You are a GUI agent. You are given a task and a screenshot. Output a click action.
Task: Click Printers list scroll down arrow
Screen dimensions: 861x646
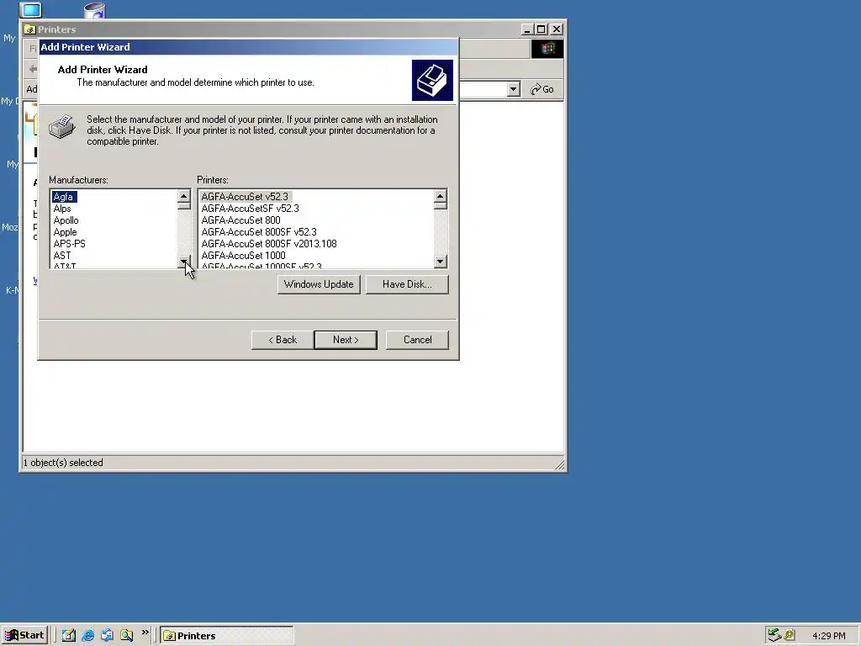click(441, 262)
